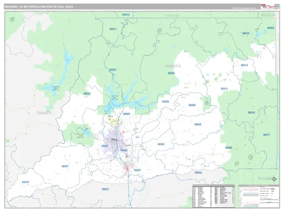Click ZIP code label 96017
The width and height of the screenshot is (284, 213).
pos(113,29)
